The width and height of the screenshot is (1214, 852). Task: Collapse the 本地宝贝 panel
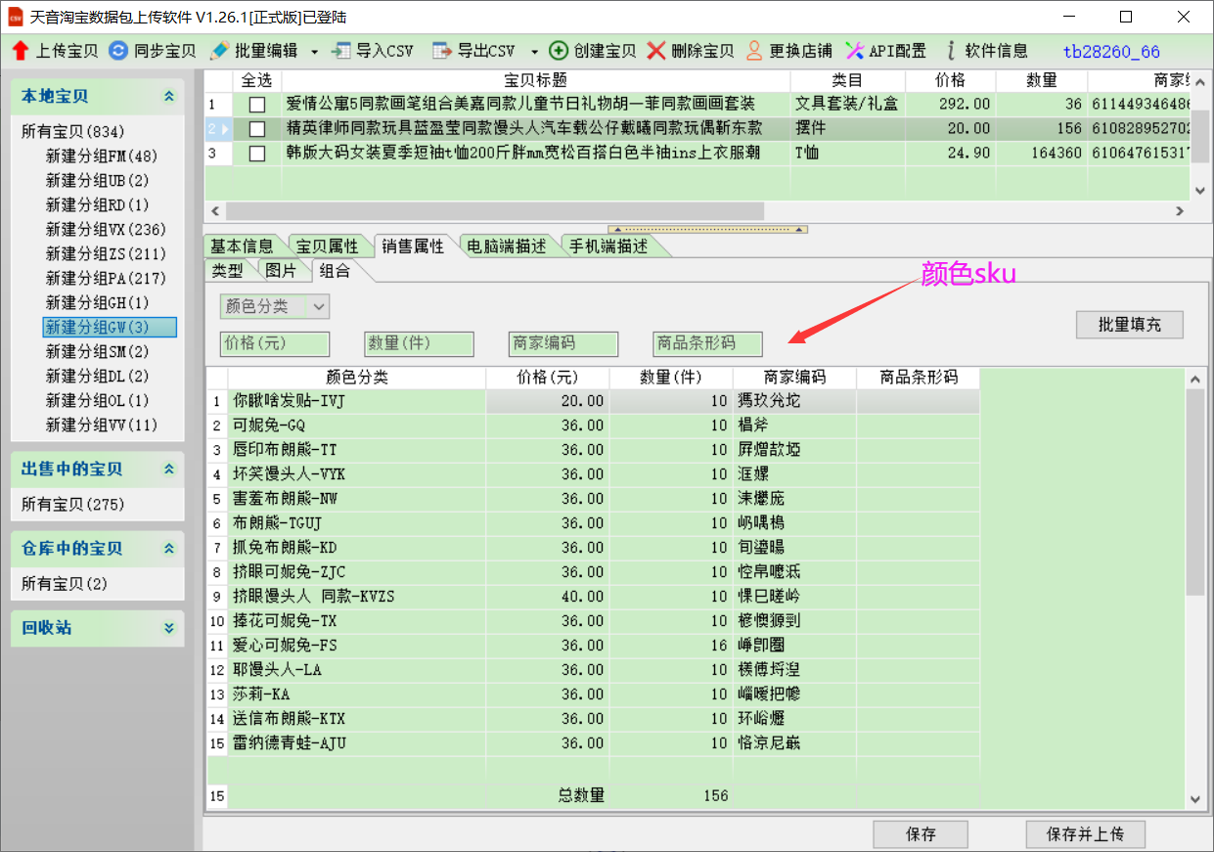click(169, 97)
